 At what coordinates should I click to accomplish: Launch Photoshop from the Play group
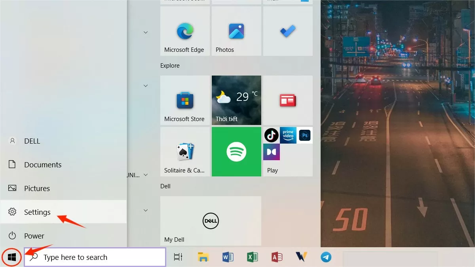click(x=304, y=135)
